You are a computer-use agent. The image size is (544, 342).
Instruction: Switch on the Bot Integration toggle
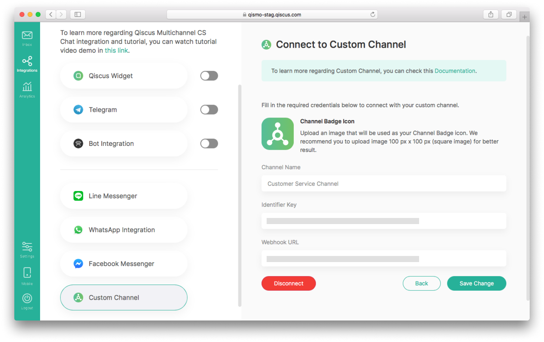click(x=209, y=144)
